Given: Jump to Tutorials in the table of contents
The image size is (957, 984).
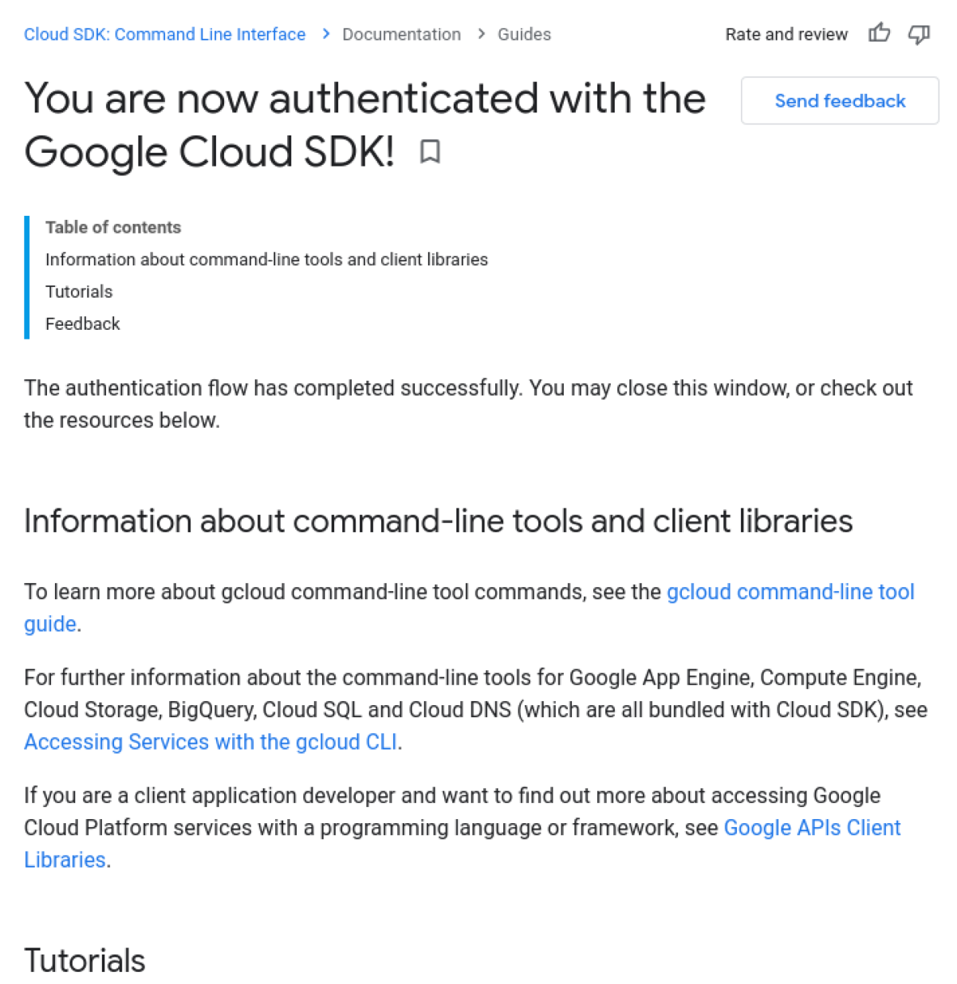Looking at the screenshot, I should pyautogui.click(x=79, y=292).
